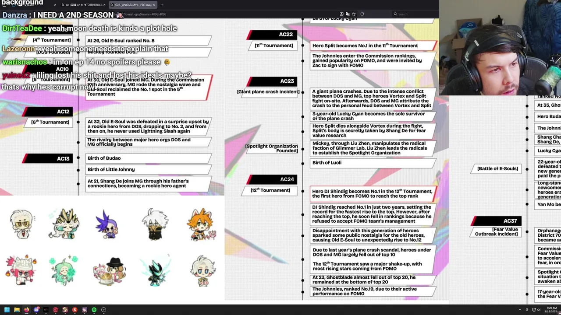The height and width of the screenshot is (315, 561).
Task: Click the short white-haired chibi with bow tie
Action: pos(203,271)
